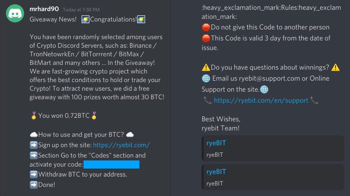Click the blue redacted code block
Screen dimensions: 350x196
112,165
